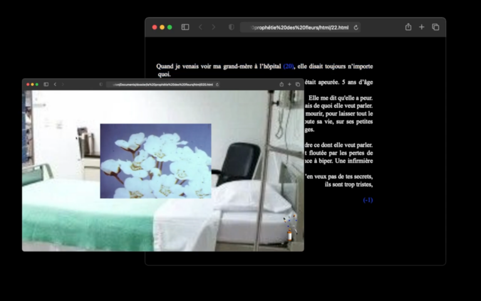Open a new tab in the 22.html window
The image size is (481, 301).
[422, 27]
